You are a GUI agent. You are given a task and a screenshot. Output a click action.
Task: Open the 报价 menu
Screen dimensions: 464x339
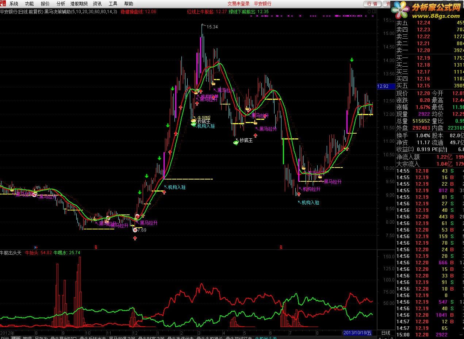pyautogui.click(x=45, y=4)
